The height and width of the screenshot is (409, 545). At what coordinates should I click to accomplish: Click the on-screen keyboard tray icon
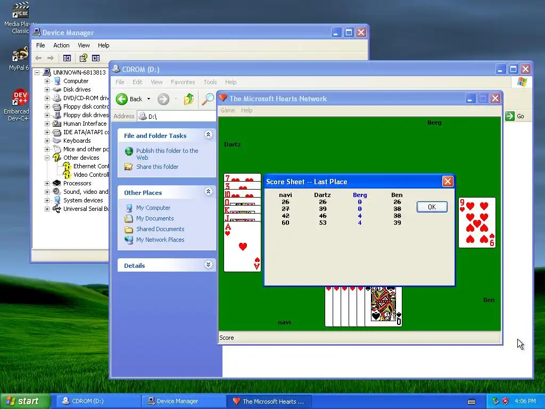(x=472, y=402)
